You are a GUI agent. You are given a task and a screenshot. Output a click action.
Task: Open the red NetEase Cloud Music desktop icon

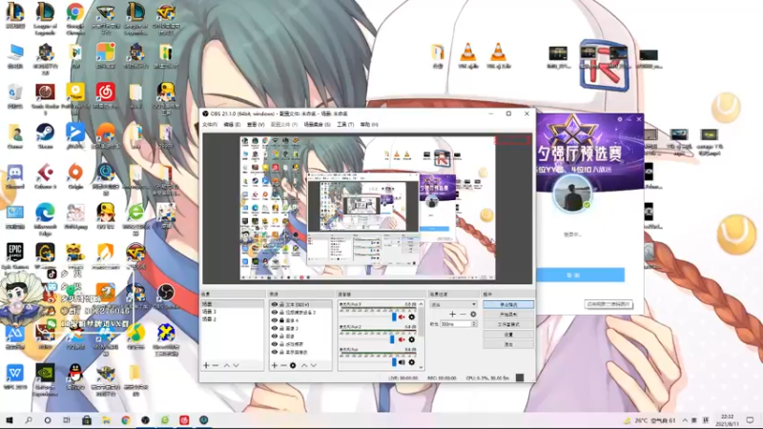pyautogui.click(x=106, y=96)
